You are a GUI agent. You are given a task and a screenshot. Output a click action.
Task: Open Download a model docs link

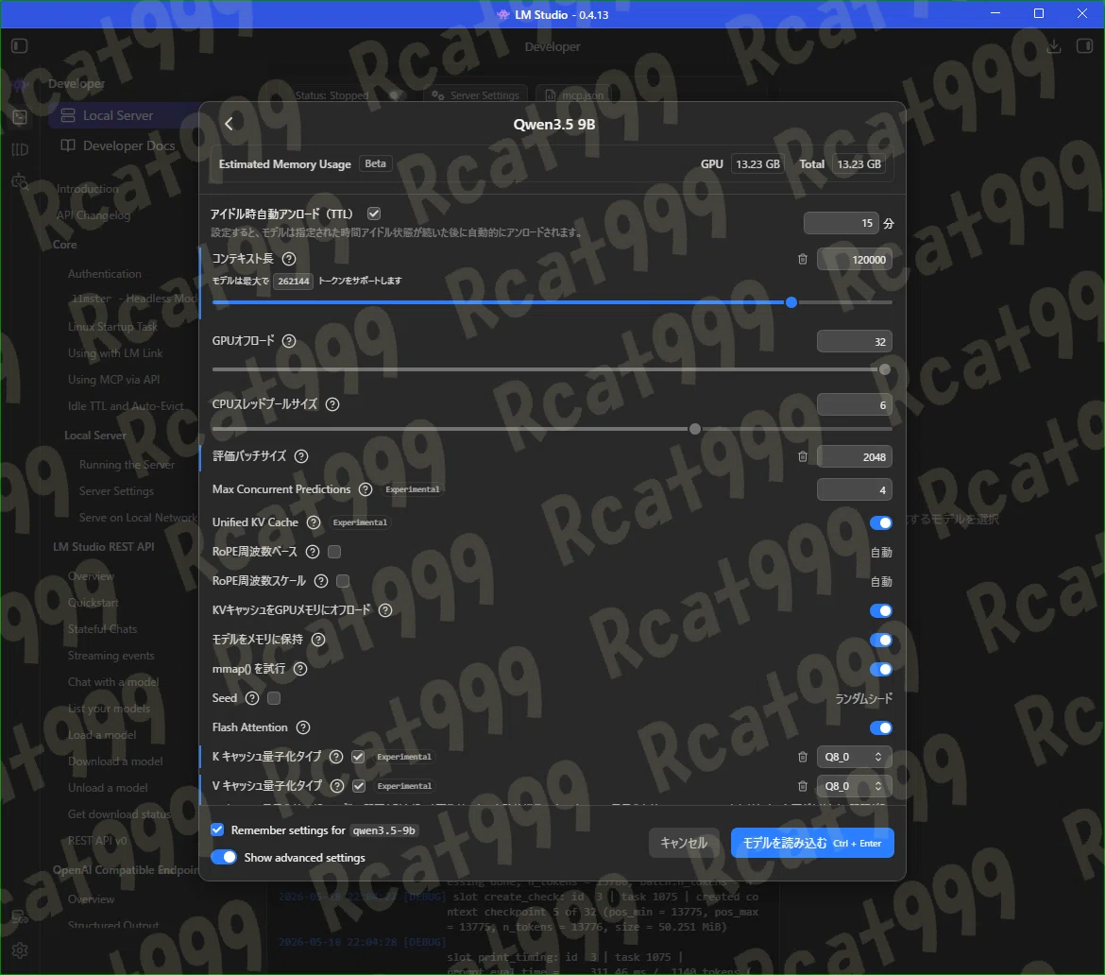pos(115,761)
